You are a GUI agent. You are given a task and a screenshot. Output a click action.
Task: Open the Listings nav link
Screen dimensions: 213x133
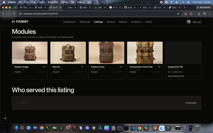[99, 22]
